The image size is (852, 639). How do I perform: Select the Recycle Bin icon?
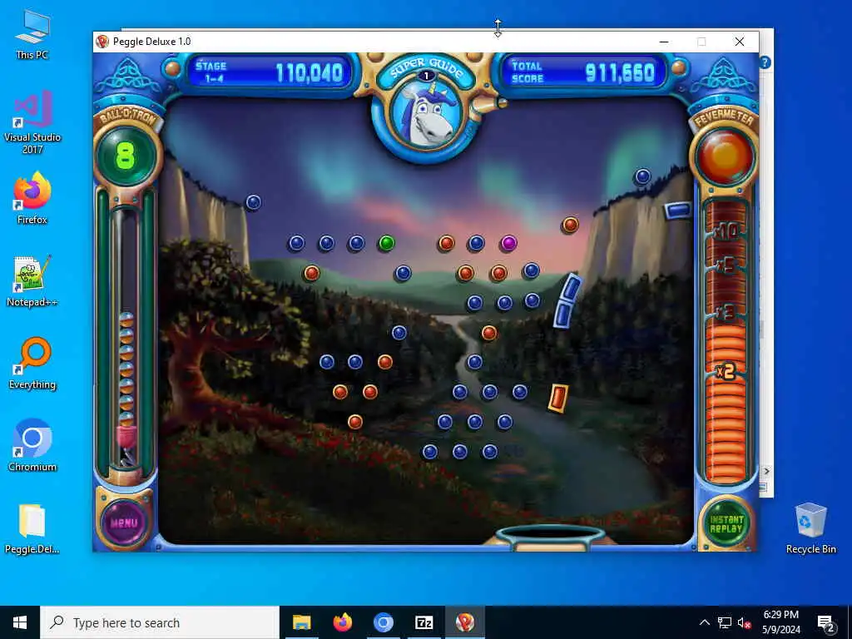(x=810, y=528)
